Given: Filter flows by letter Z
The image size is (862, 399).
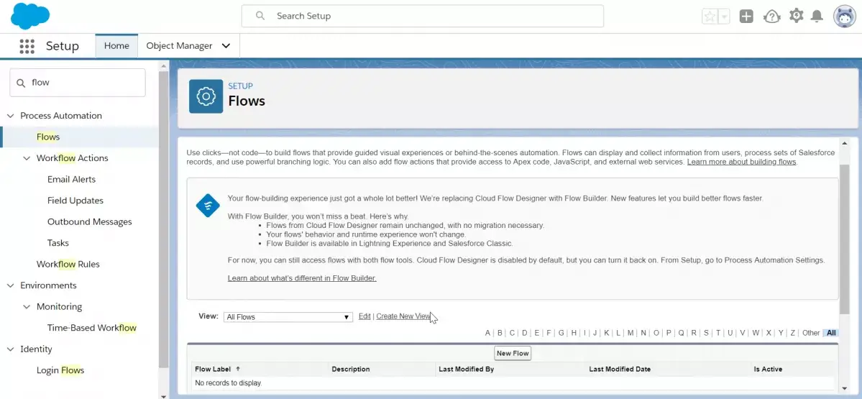Looking at the screenshot, I should pos(793,333).
